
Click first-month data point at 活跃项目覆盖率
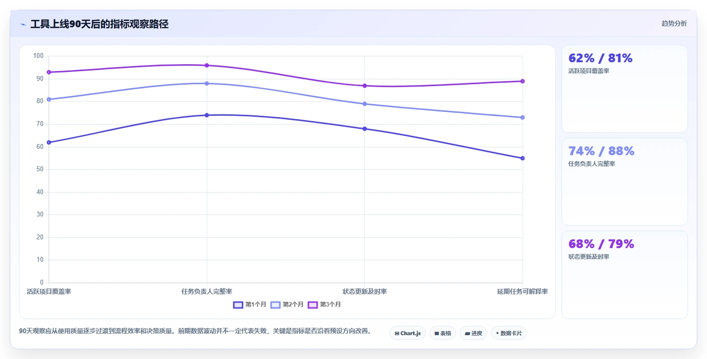pyautogui.click(x=49, y=142)
